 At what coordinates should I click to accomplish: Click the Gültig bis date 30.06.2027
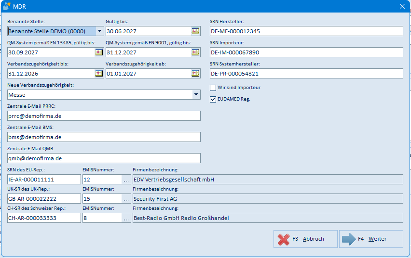tap(122, 31)
